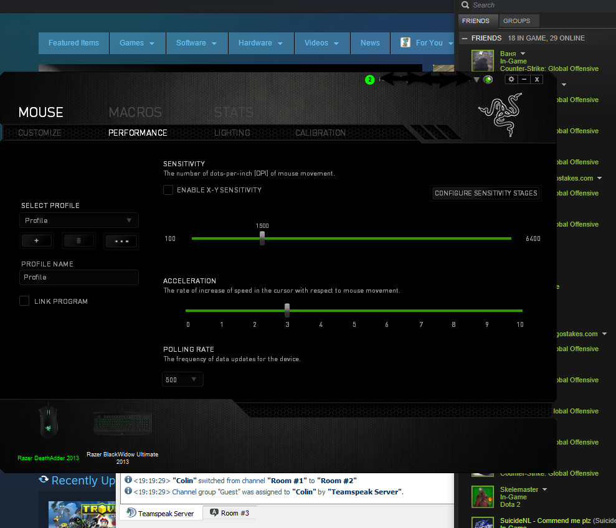Toggle Link Program checkbox
616x528 pixels.
click(x=24, y=301)
